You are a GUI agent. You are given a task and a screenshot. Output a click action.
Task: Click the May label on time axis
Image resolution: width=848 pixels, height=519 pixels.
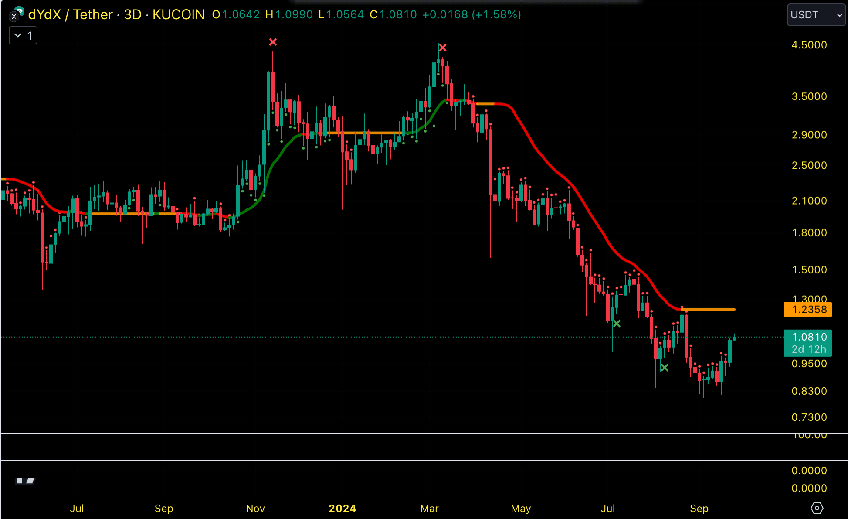pyautogui.click(x=521, y=509)
